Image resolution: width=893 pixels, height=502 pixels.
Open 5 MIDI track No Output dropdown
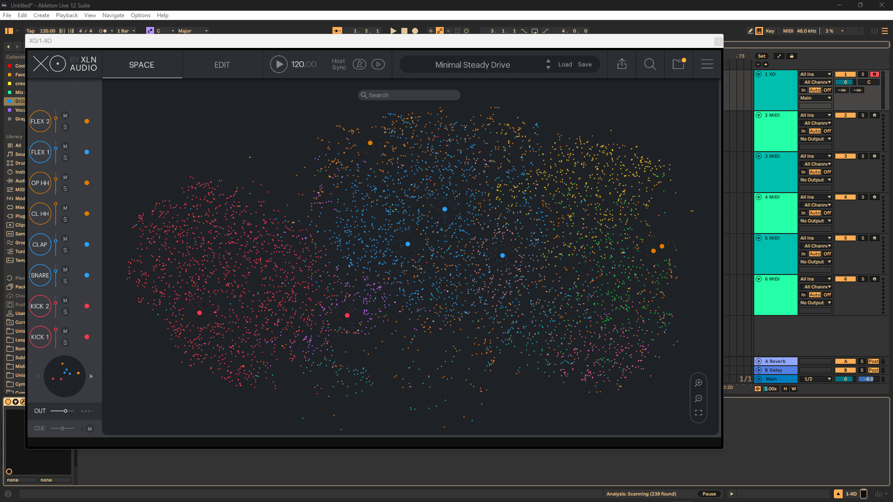[x=815, y=262]
